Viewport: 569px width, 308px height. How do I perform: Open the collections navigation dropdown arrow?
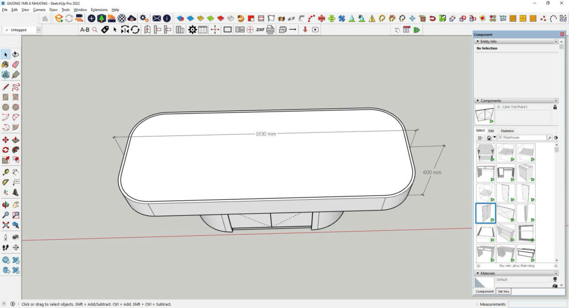pyautogui.click(x=494, y=137)
